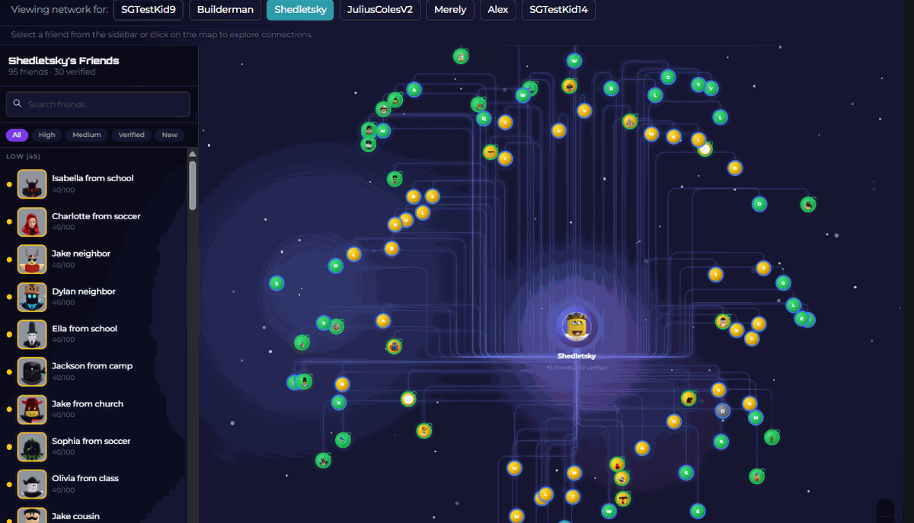Click the green K node on map
The height and width of the screenshot is (523, 914).
point(338,402)
